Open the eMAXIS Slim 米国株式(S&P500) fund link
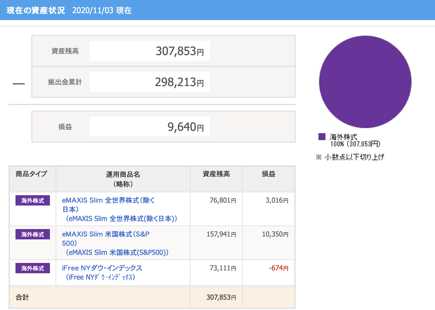435x310 pixels. (x=115, y=243)
